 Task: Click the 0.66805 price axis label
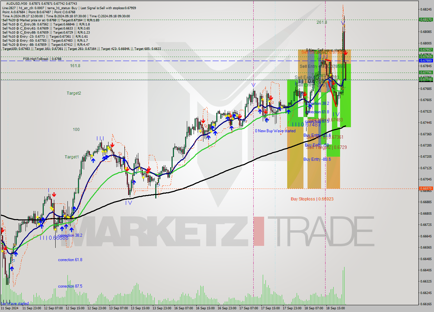coord(426,213)
